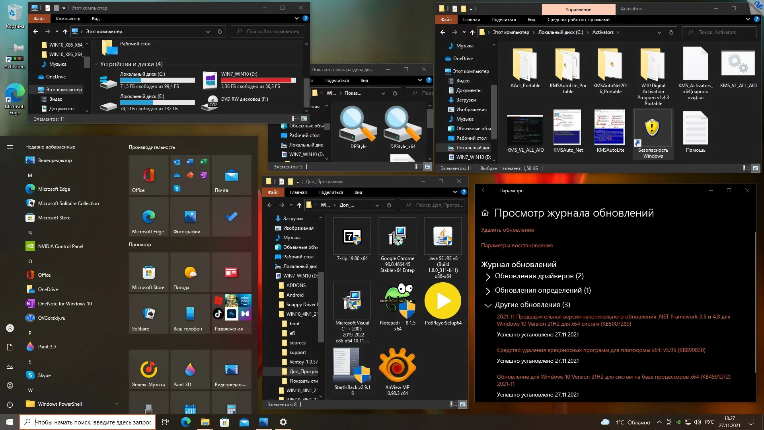764x430 pixels.
Task: Open Средства работы с ярлыками tab
Action: tap(578, 20)
